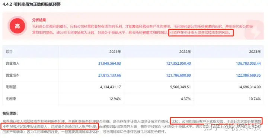Screen dimensions: 268x138
Task: Click the 2021 margin value 12.94%
Action: tap(115, 99)
